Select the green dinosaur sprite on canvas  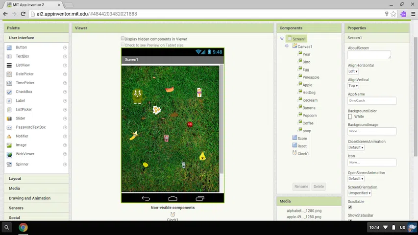(x=137, y=96)
